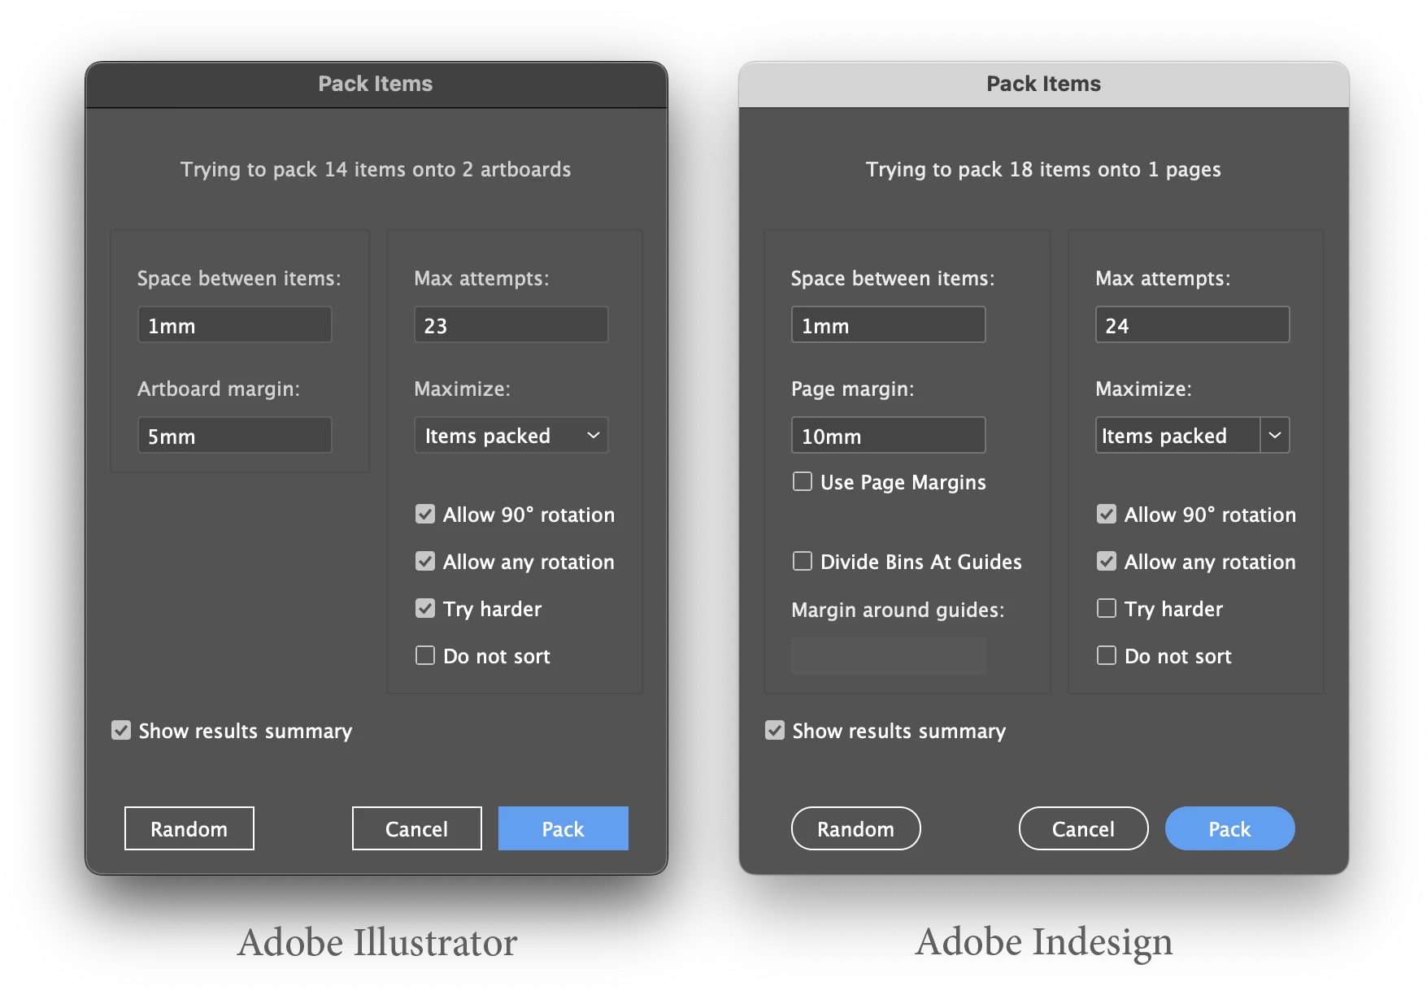Click 'Trying to pack 18 items onto 1 pages' text
Image resolution: width=1427 pixels, height=995 pixels.
tap(1043, 169)
